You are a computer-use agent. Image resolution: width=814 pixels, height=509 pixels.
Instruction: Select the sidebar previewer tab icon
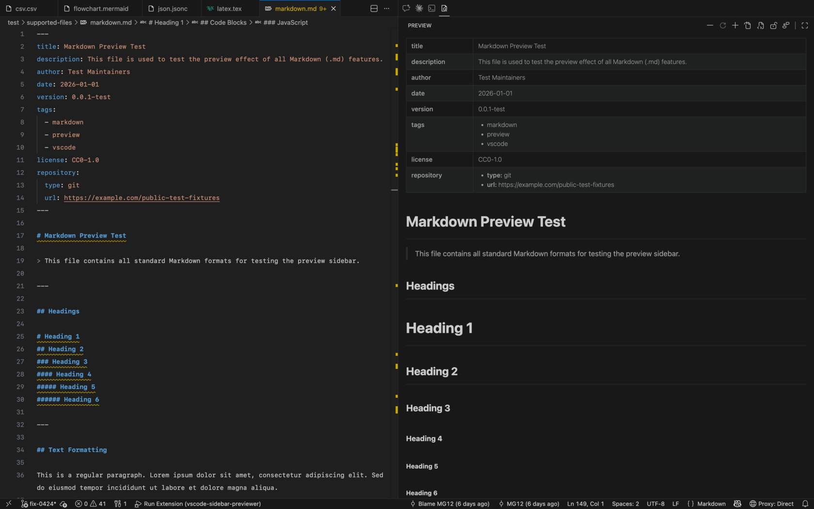[x=444, y=8]
